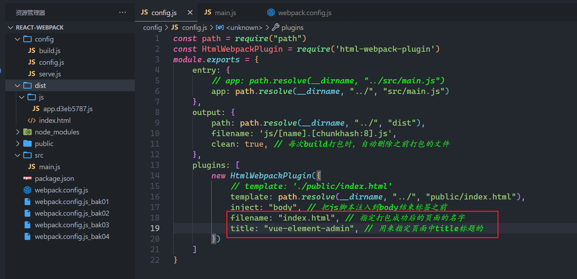The width and height of the screenshot is (577, 279).
Task: Open webpack.config.js_bak02 file
Action: (72, 213)
